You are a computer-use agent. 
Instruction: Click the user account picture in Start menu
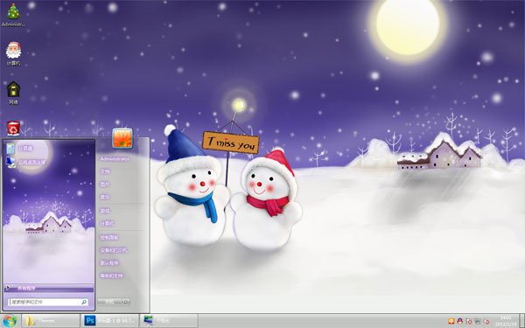click(122, 138)
